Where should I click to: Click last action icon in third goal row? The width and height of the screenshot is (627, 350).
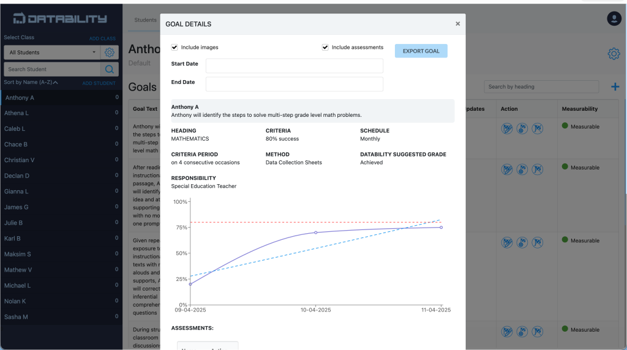537,242
